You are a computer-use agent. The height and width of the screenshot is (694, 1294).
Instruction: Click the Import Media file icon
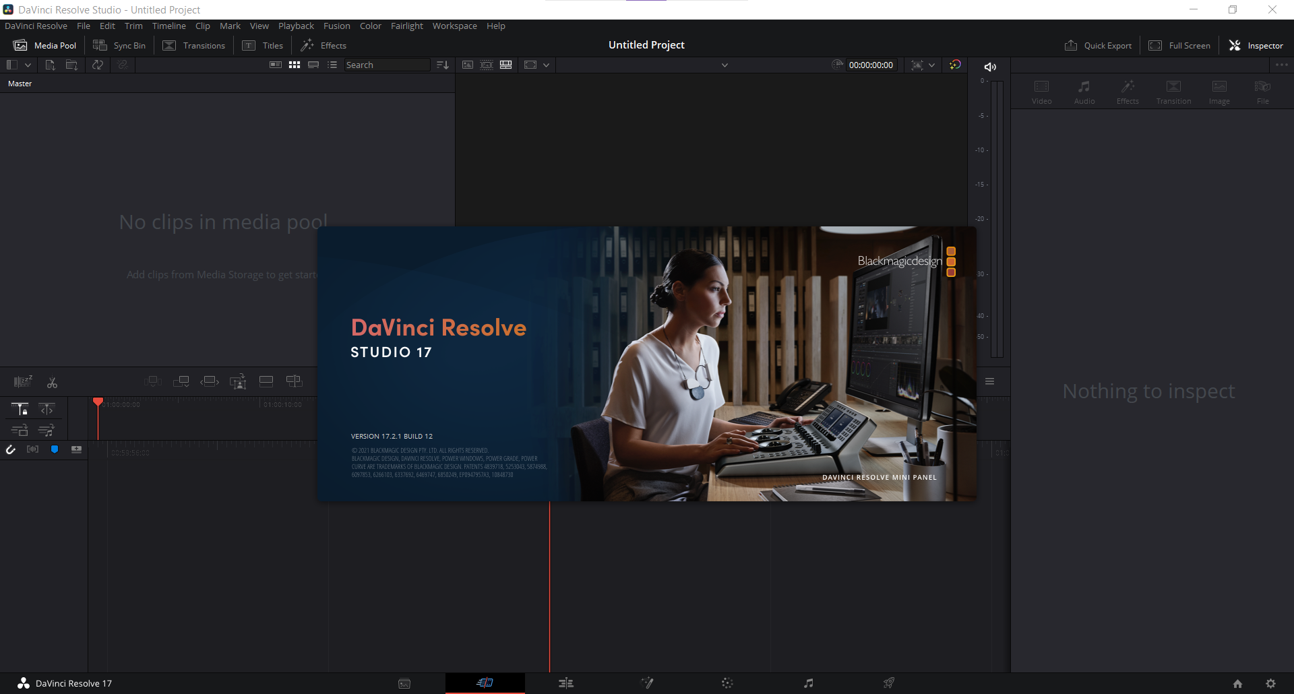[50, 65]
